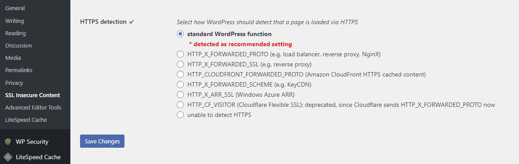Open LiteSpeed Cache submenu under Settings
The width and height of the screenshot is (519, 164).
click(26, 120)
